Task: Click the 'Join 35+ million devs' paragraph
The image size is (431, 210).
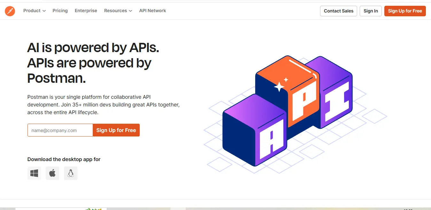Action: pos(104,105)
